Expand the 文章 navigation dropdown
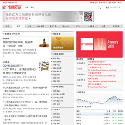125x125 pixels. [30, 26]
